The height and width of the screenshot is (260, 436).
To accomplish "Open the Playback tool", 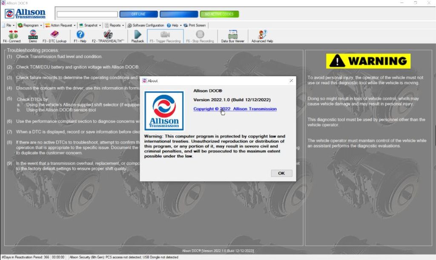I will point(138,37).
